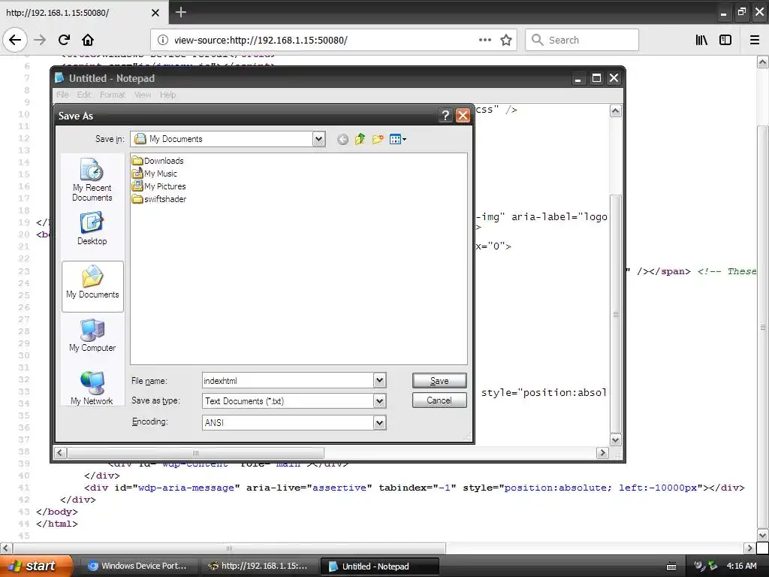Screen dimensions: 769x577
Task: Click the Firefox back arrow button
Action: [15, 40]
